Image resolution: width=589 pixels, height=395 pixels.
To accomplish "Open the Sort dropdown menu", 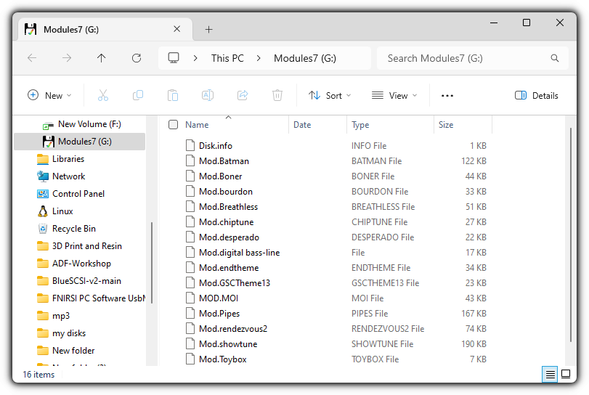I will pos(330,96).
